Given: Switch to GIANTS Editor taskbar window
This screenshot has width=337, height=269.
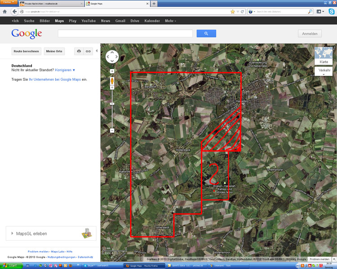Looking at the screenshot, I should point(186,265).
